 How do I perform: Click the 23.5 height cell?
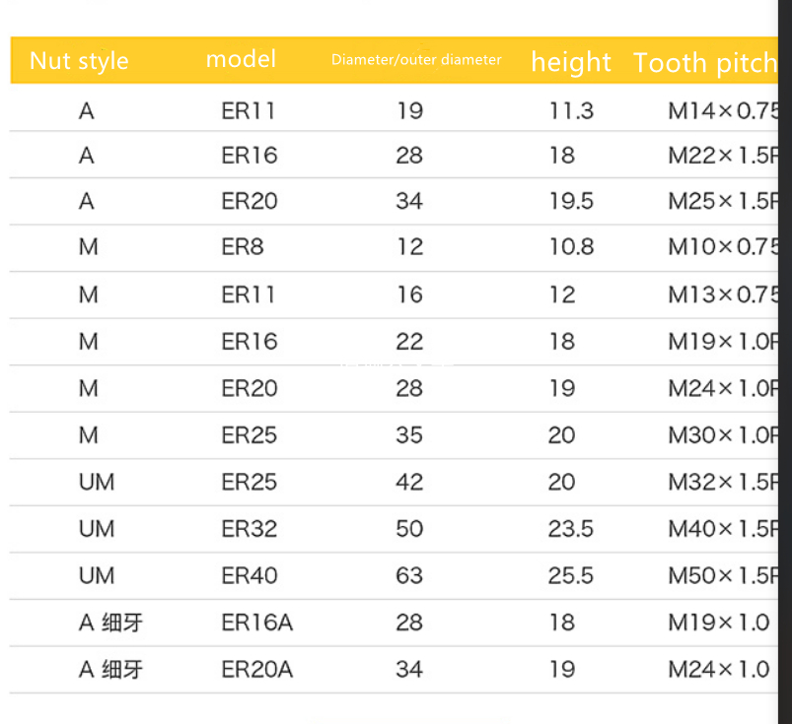(x=571, y=529)
